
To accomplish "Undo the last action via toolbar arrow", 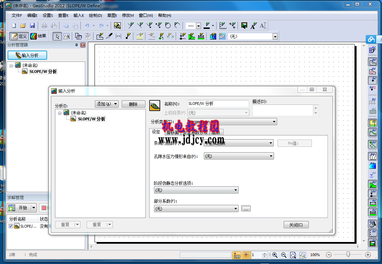I will tap(87, 25).
